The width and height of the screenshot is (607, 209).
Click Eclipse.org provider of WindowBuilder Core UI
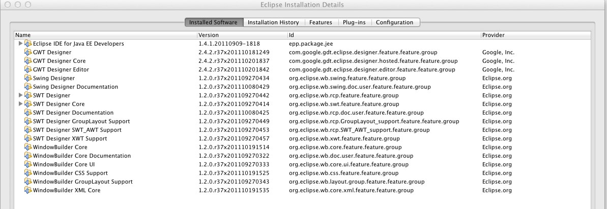497,164
